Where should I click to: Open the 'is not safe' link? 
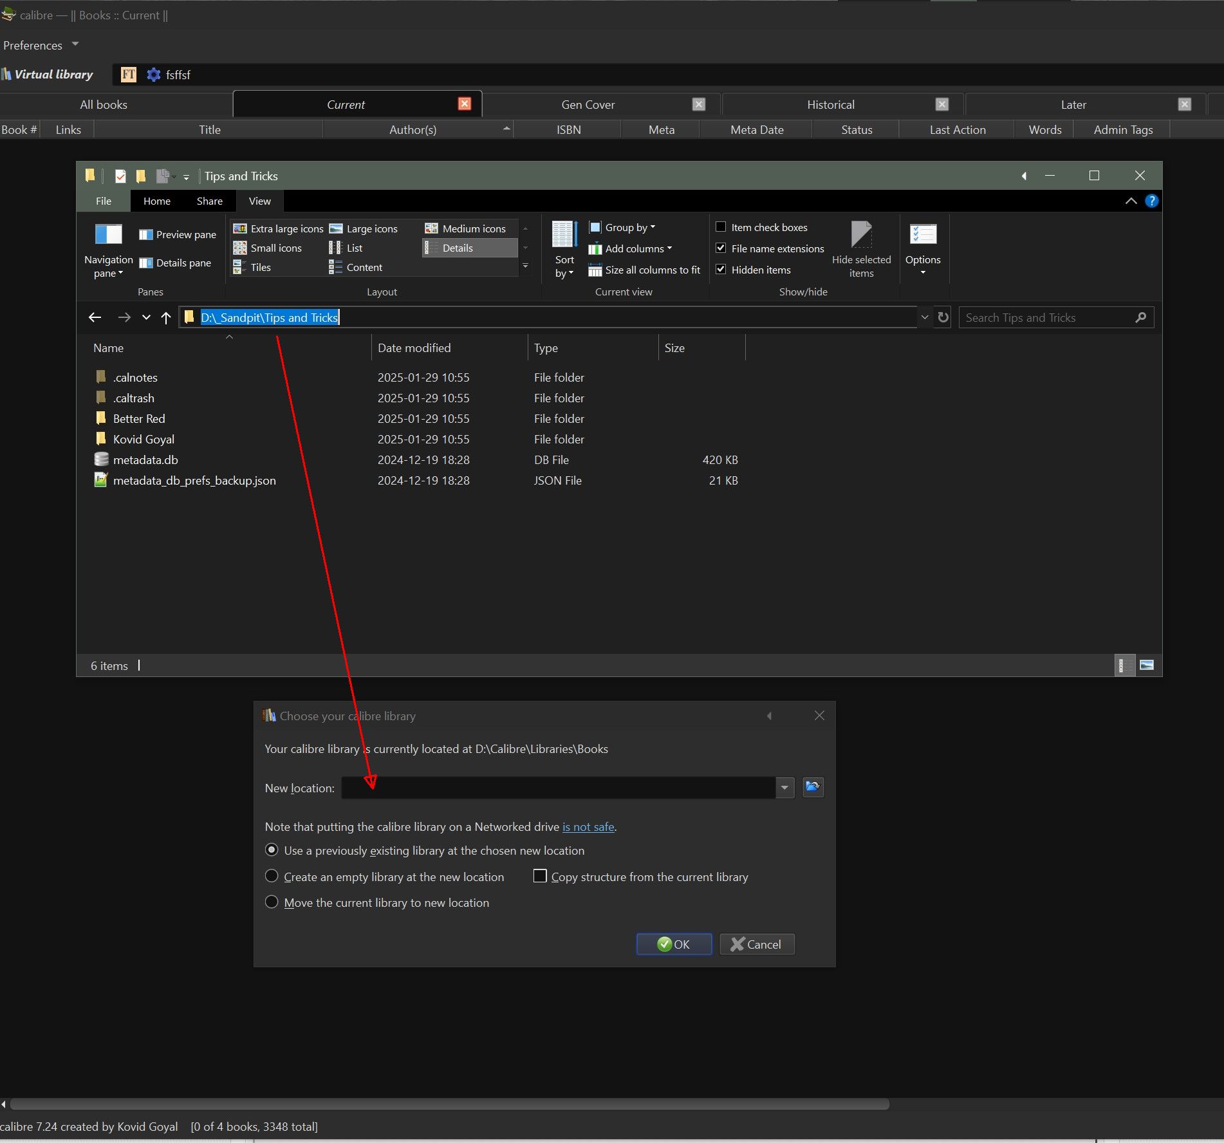coord(588,827)
